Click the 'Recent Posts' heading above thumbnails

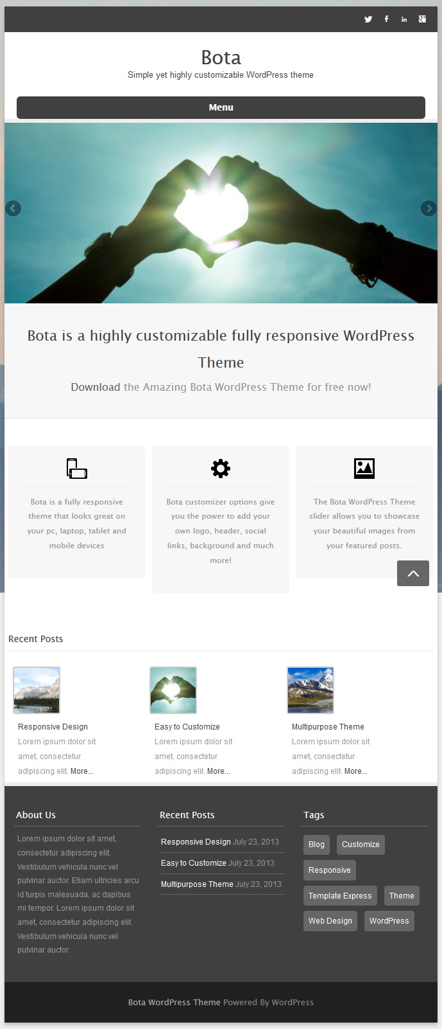click(x=36, y=639)
